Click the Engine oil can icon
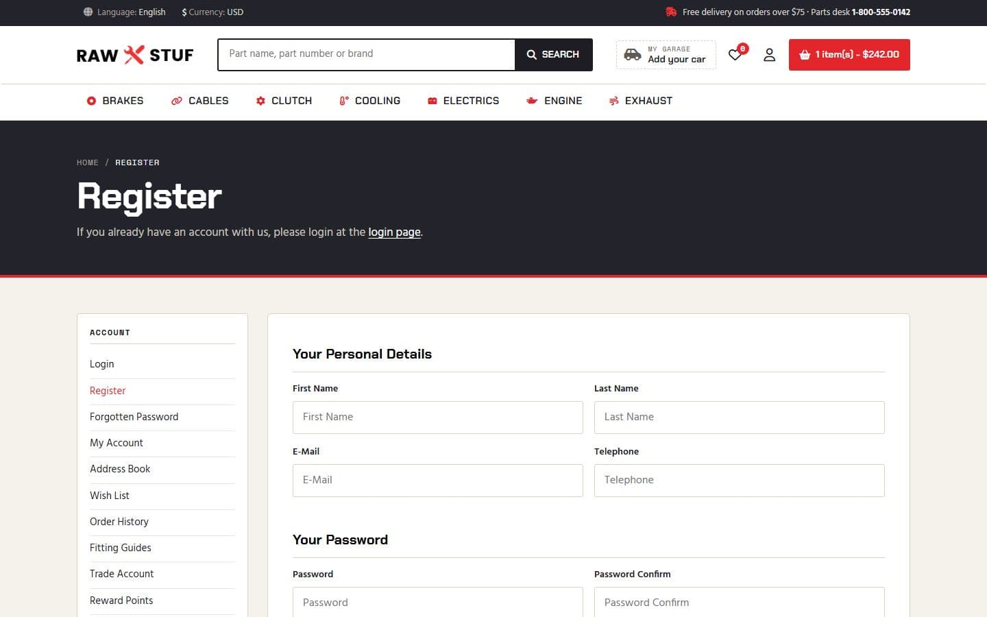The image size is (987, 617). coord(532,101)
